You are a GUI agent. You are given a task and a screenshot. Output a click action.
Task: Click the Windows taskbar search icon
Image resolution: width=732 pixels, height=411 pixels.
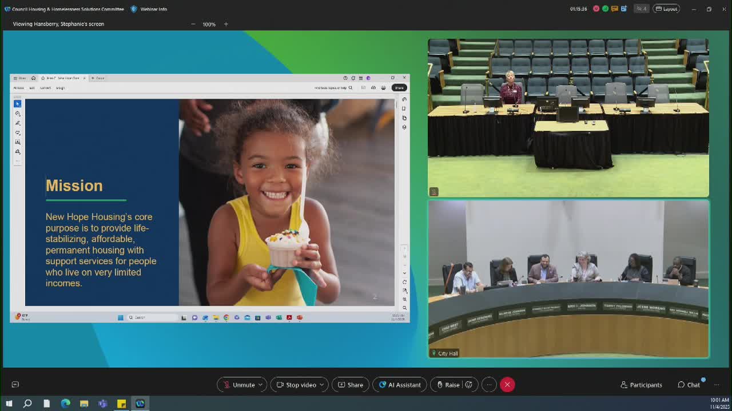tap(27, 404)
